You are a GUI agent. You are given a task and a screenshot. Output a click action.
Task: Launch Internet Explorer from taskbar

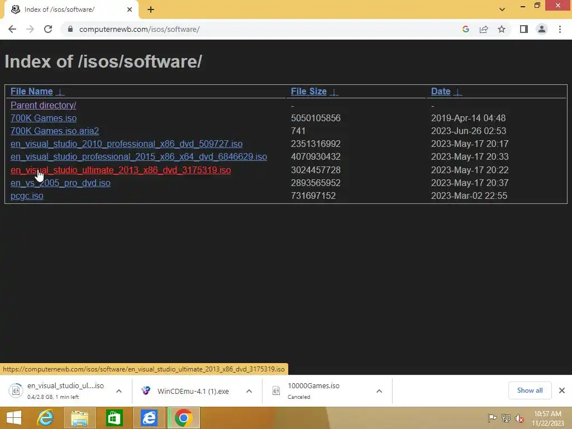(46, 418)
